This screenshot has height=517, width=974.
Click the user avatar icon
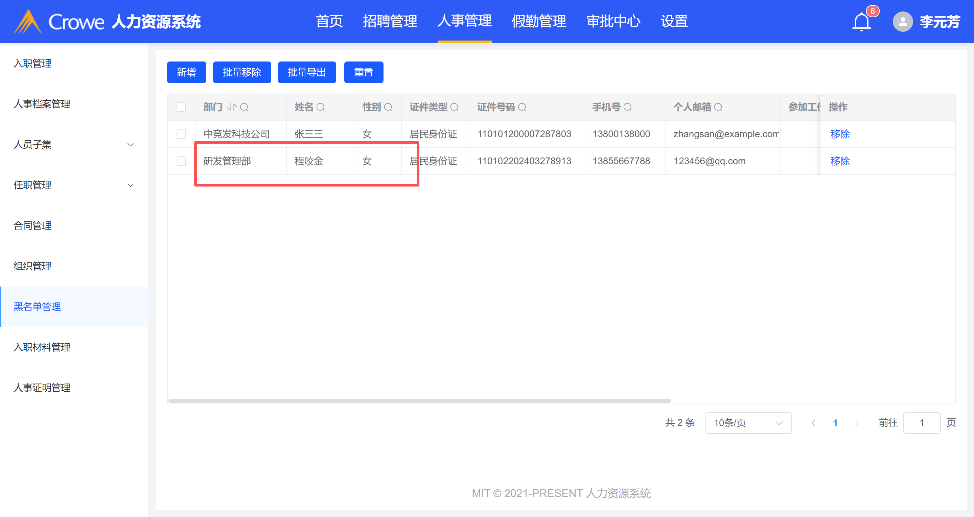click(903, 22)
